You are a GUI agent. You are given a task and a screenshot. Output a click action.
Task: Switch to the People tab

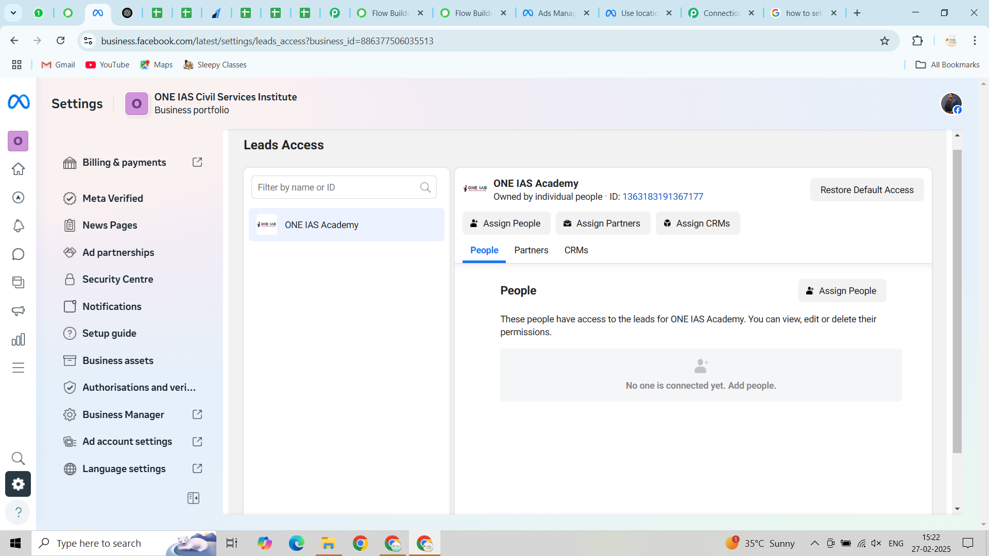(484, 250)
